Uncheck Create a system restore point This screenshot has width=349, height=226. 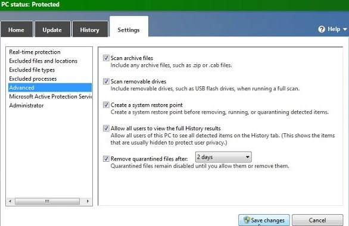(106, 105)
